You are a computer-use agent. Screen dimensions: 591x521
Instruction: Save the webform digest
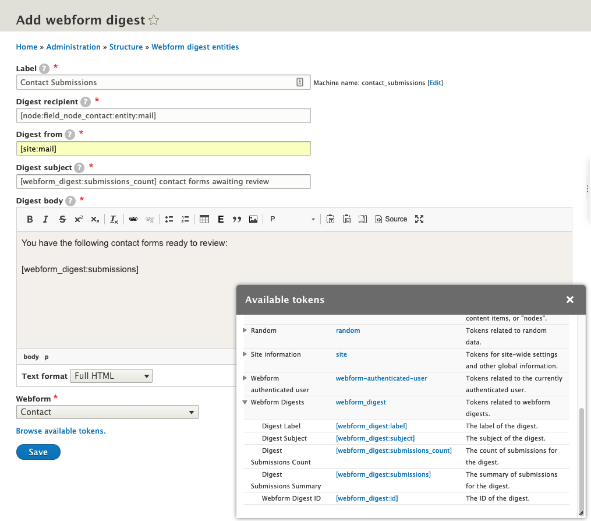pyautogui.click(x=38, y=452)
